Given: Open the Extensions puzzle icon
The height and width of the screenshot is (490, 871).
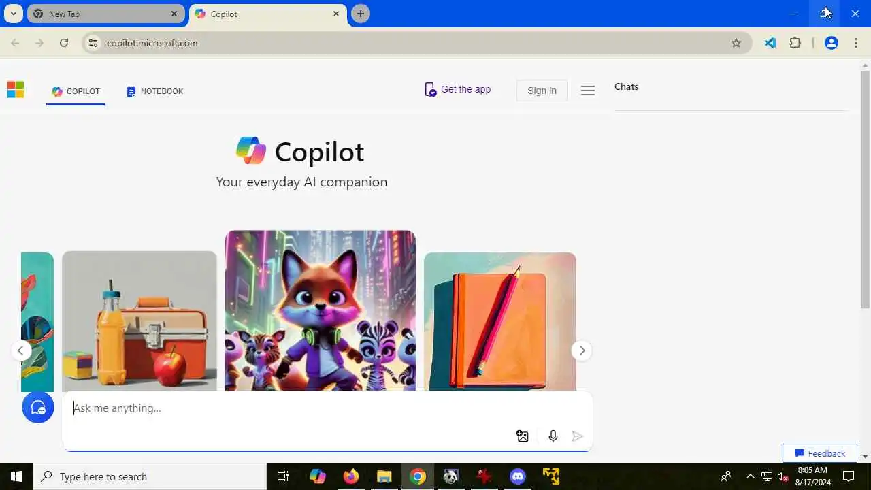Looking at the screenshot, I should pos(795,43).
